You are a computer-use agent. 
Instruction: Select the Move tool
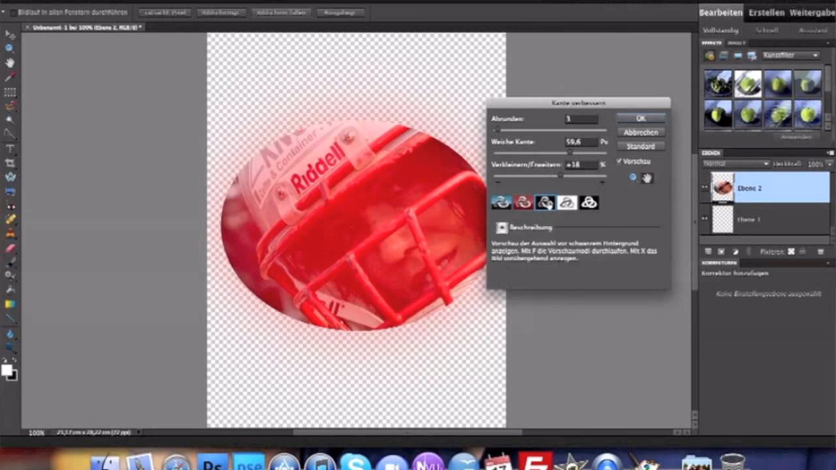[x=10, y=35]
